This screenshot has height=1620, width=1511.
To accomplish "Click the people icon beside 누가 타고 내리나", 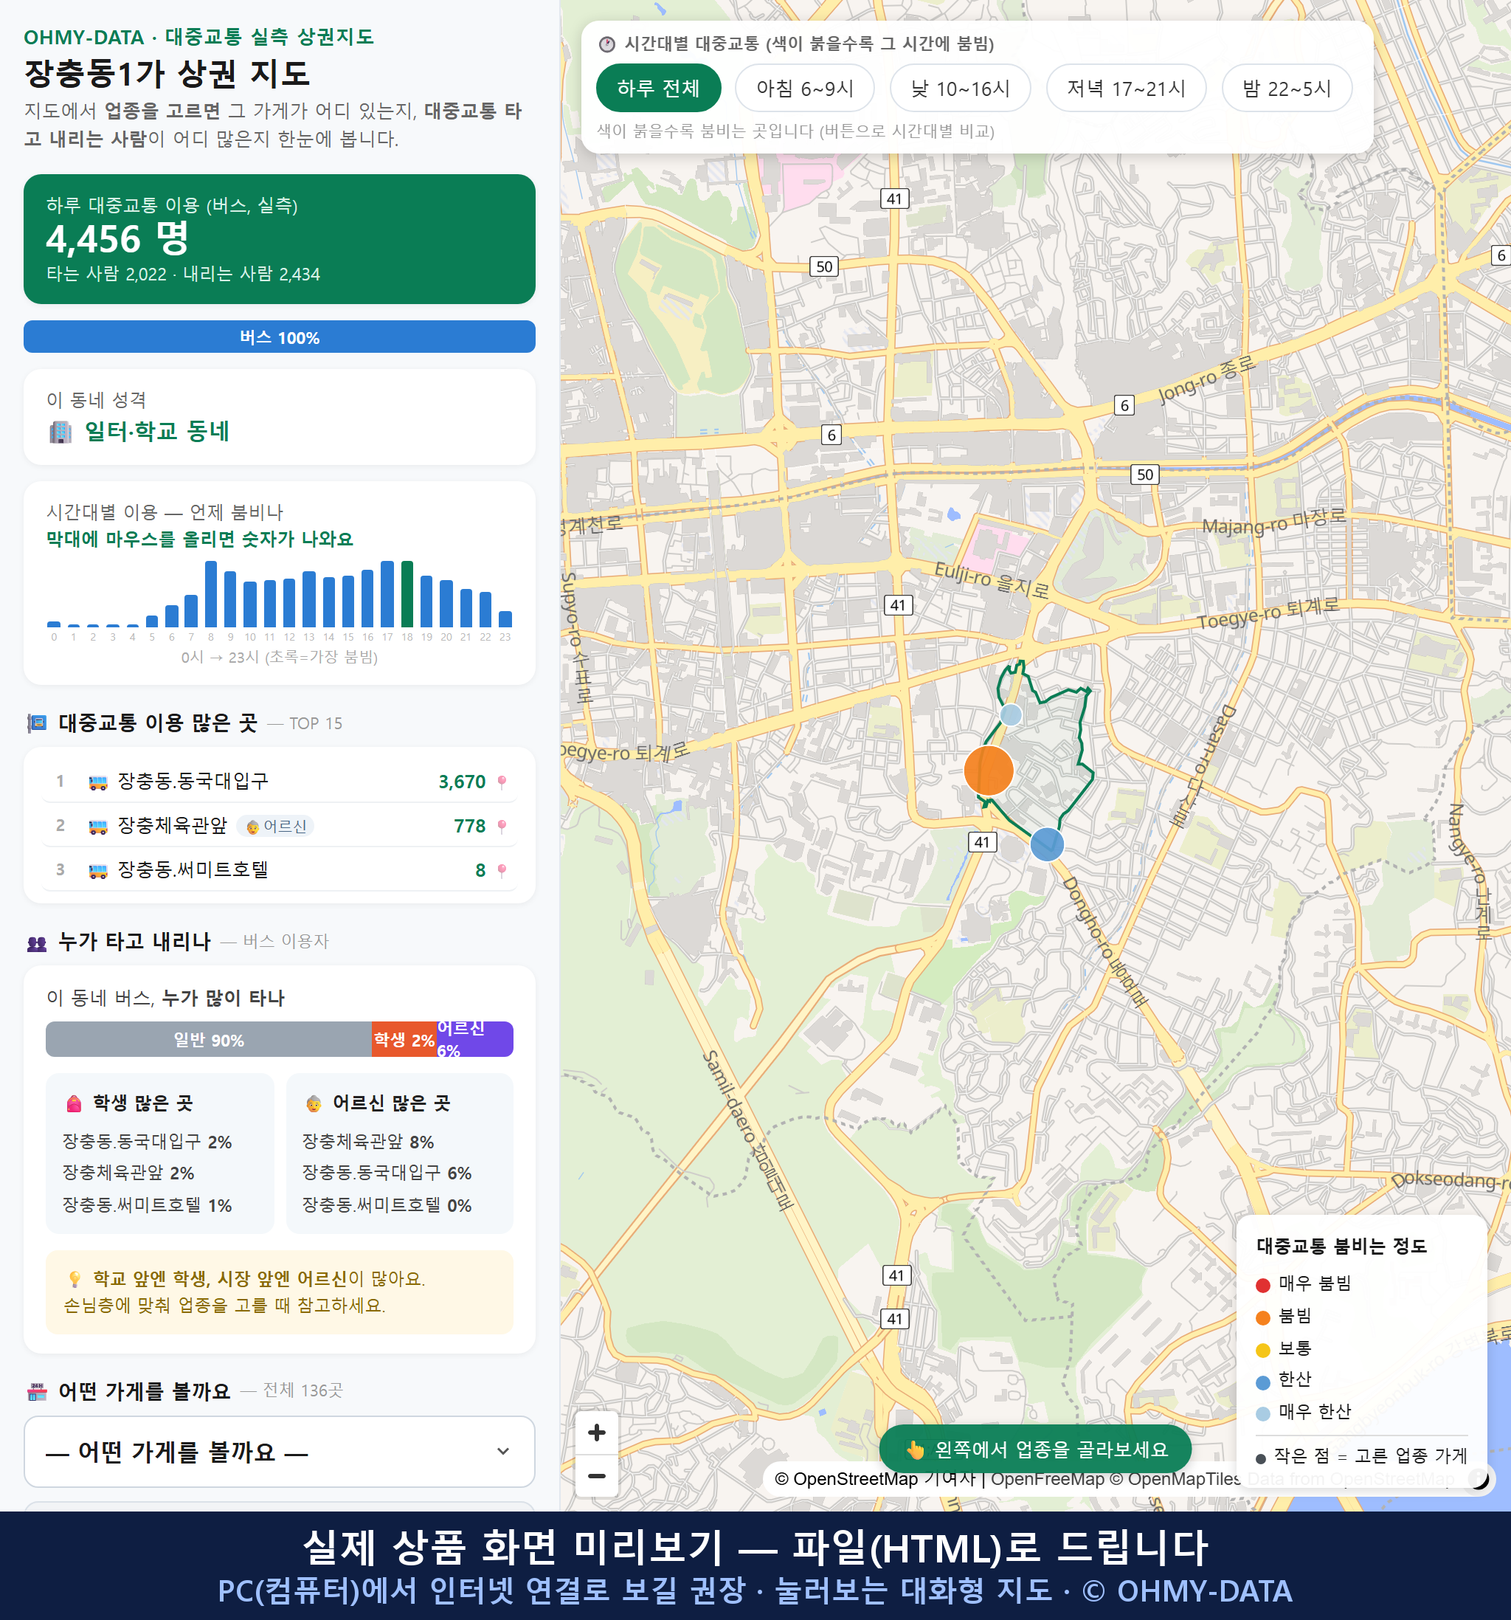I will pyautogui.click(x=37, y=942).
